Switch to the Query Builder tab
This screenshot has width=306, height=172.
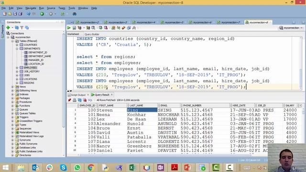pos(92,34)
